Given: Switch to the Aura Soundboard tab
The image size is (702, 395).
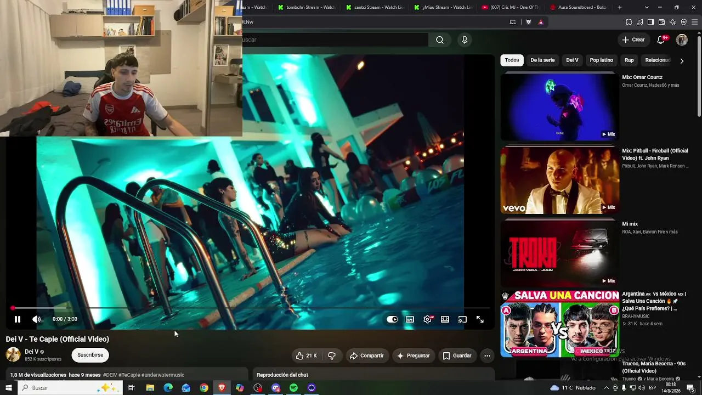Looking at the screenshot, I should pyautogui.click(x=578, y=7).
